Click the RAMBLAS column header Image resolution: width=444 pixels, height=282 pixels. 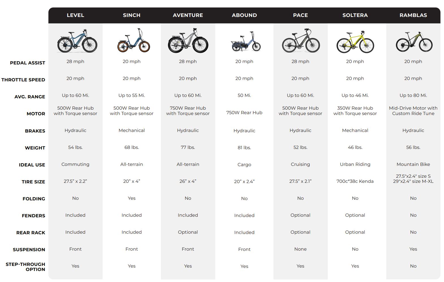(x=413, y=15)
